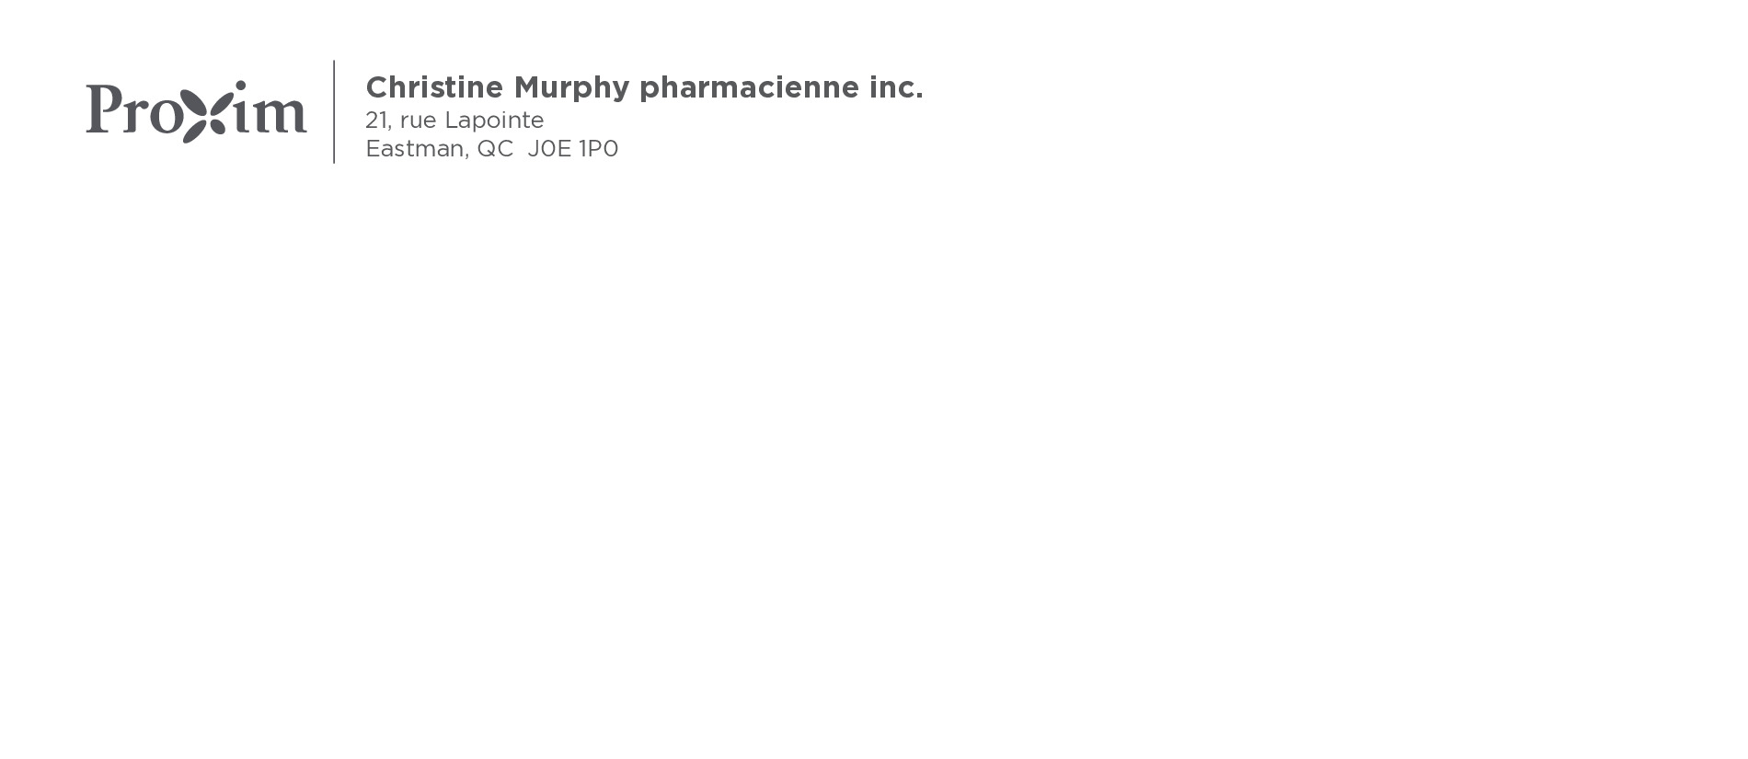The height and width of the screenshot is (759, 1748).
Task: Click "1P0" at the end of the postal code
Action: point(598,149)
